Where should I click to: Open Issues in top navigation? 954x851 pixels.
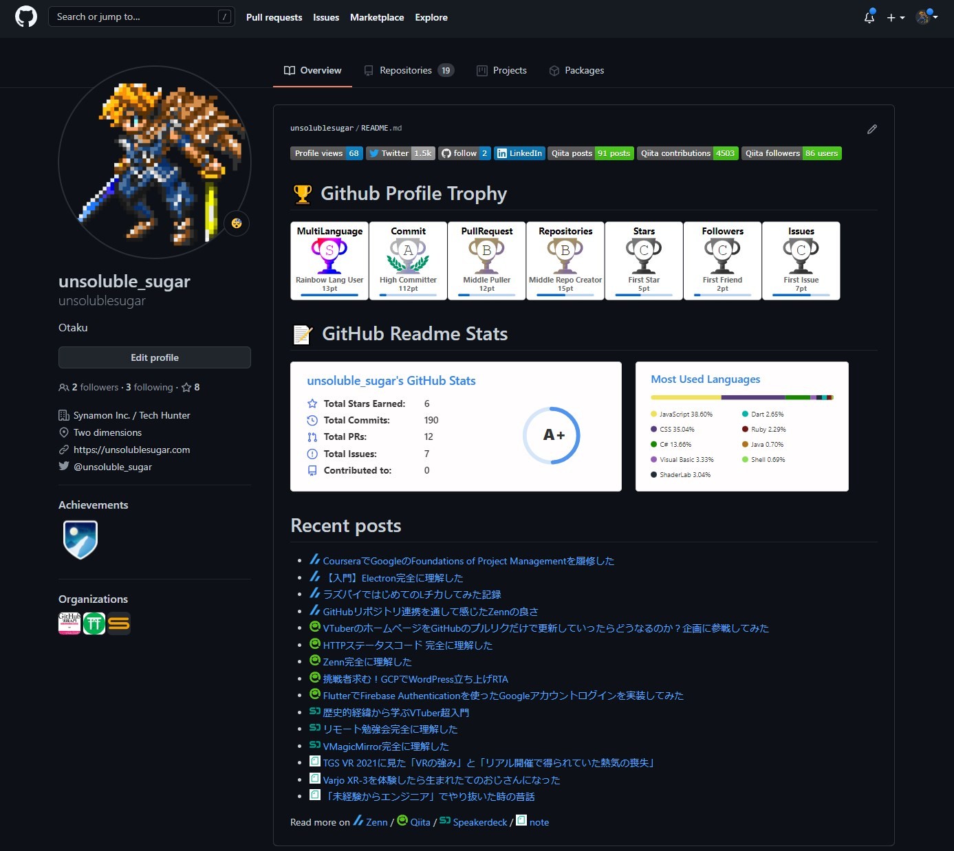point(326,17)
